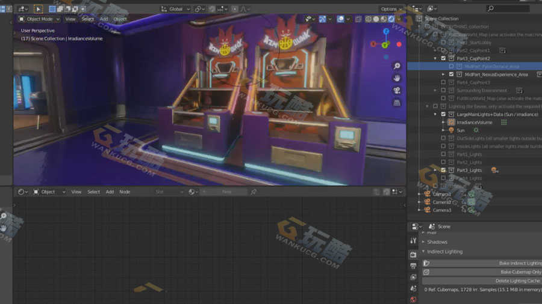Click the pin icon in node editor header

pos(254,192)
